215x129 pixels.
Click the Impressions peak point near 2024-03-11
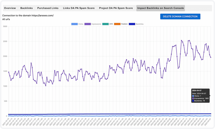click(181, 40)
